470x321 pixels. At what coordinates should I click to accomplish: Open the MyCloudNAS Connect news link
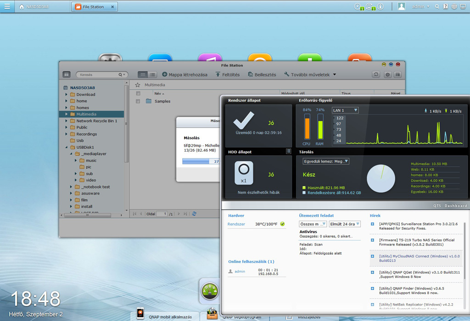pyautogui.click(x=420, y=258)
